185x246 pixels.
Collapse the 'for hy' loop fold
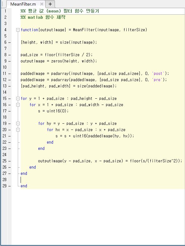coord(18,124)
